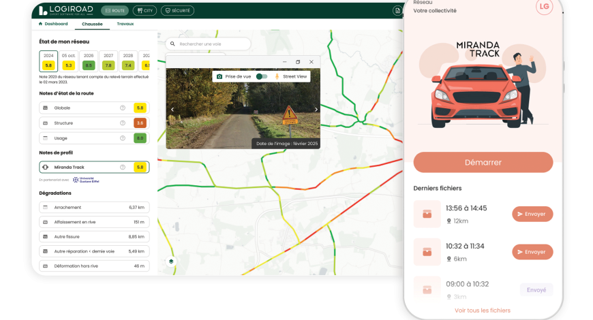
Task: Click the Globale row icon
Action: point(46,108)
